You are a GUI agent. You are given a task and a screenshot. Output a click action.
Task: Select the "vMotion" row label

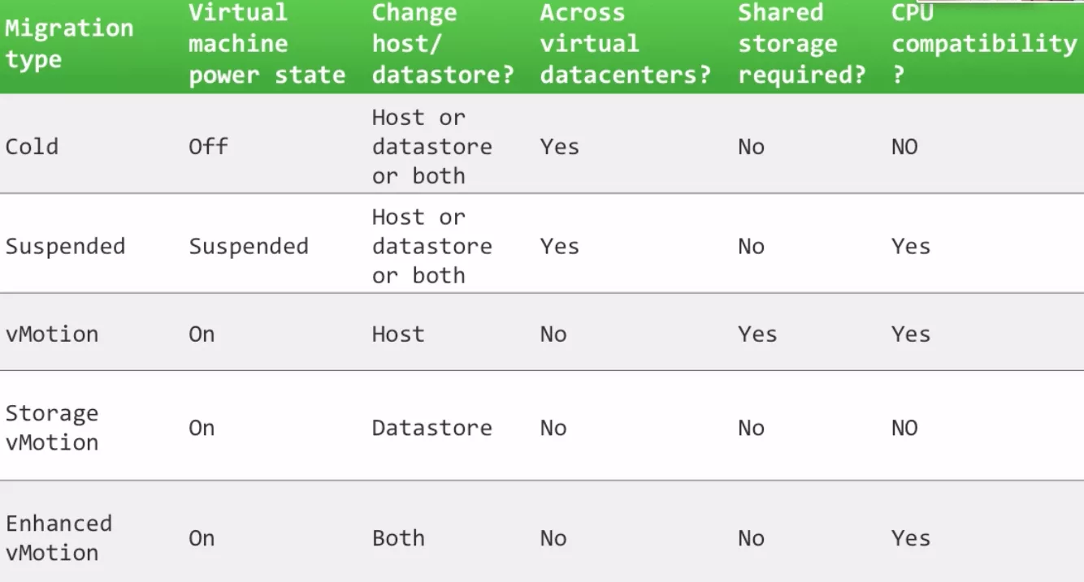point(52,334)
